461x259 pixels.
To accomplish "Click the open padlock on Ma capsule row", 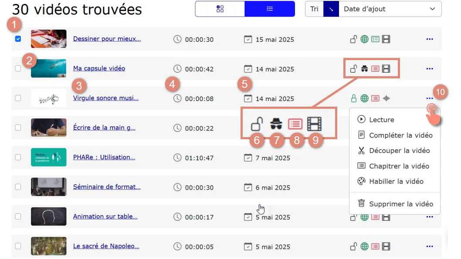I will coord(353,69).
